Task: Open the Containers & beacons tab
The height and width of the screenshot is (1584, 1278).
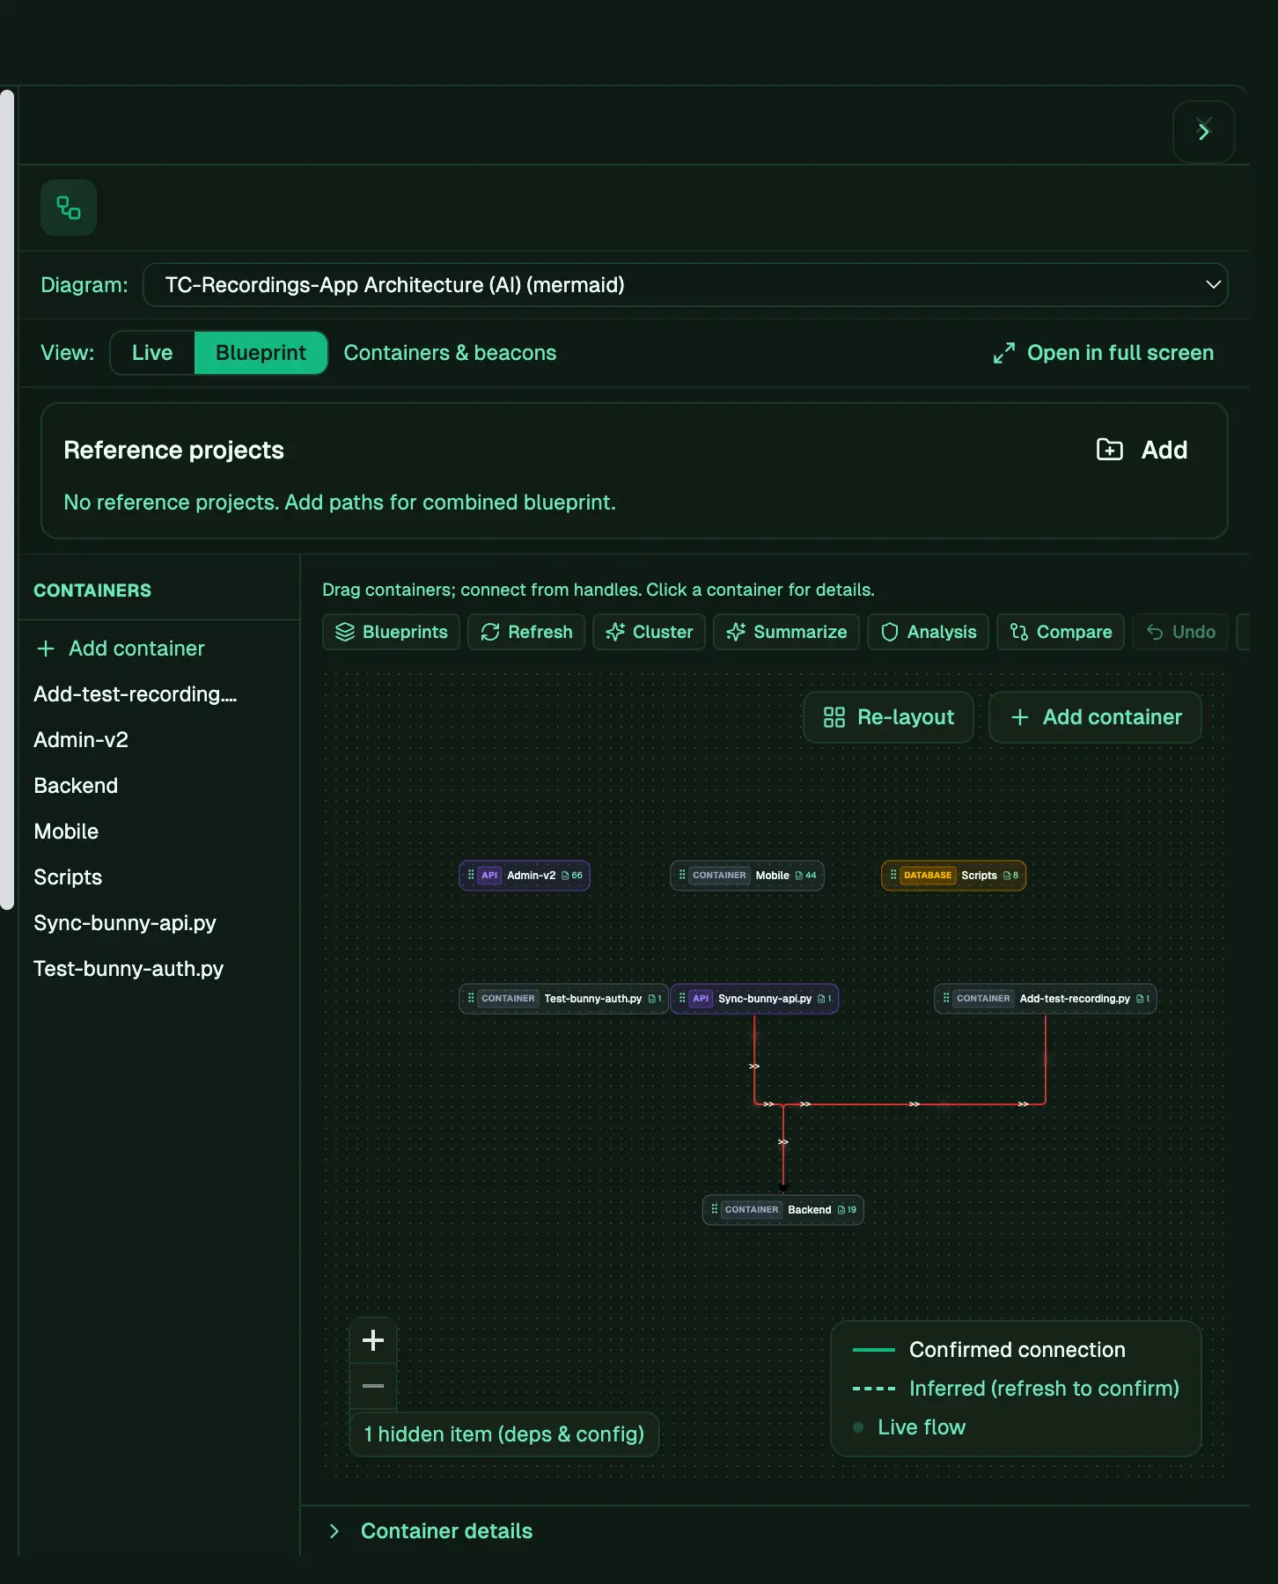Action: [x=450, y=353]
